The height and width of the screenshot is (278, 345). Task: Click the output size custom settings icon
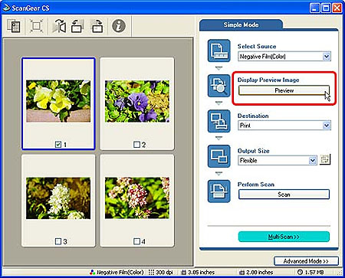click(x=325, y=159)
